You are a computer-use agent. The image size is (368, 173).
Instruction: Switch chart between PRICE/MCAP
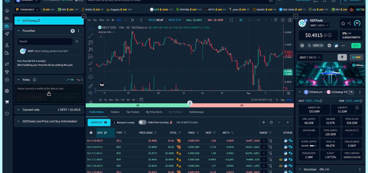[156, 20]
